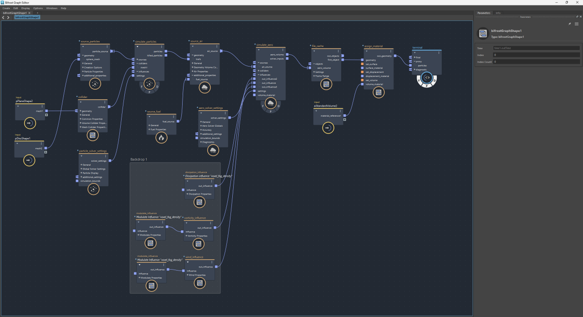This screenshot has width=583, height=317.
Task: Collapse the simulate_aero node with its triangle
Action: [258, 50]
